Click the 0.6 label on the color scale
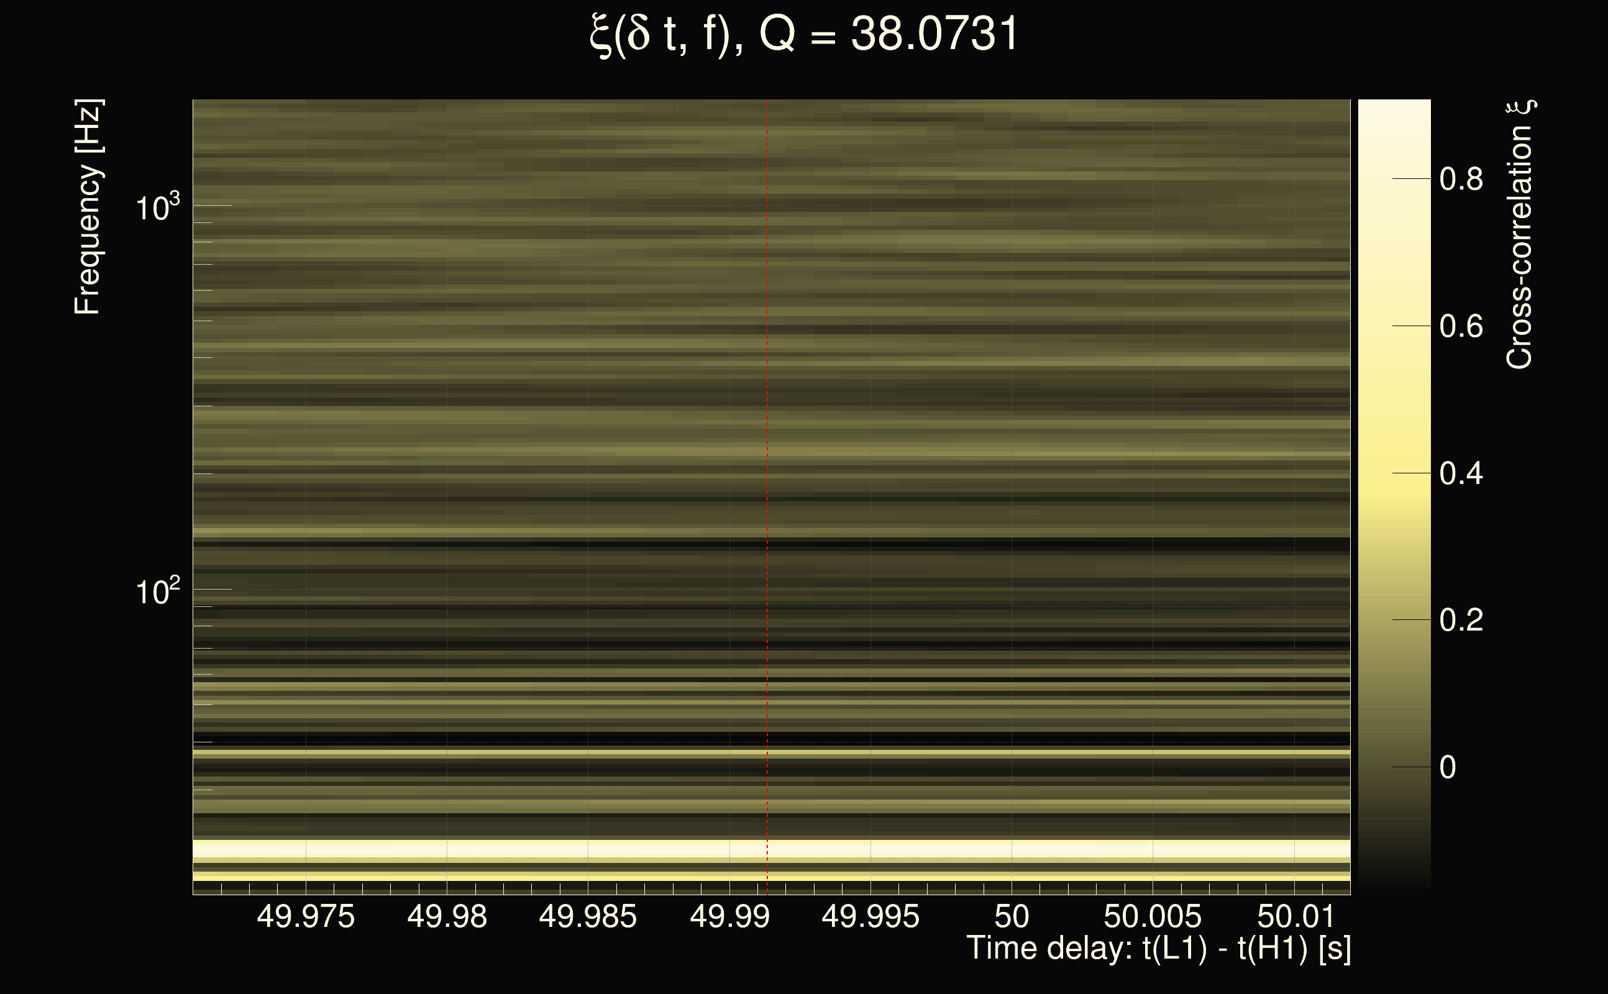Image resolution: width=1608 pixels, height=994 pixels. point(1461,326)
